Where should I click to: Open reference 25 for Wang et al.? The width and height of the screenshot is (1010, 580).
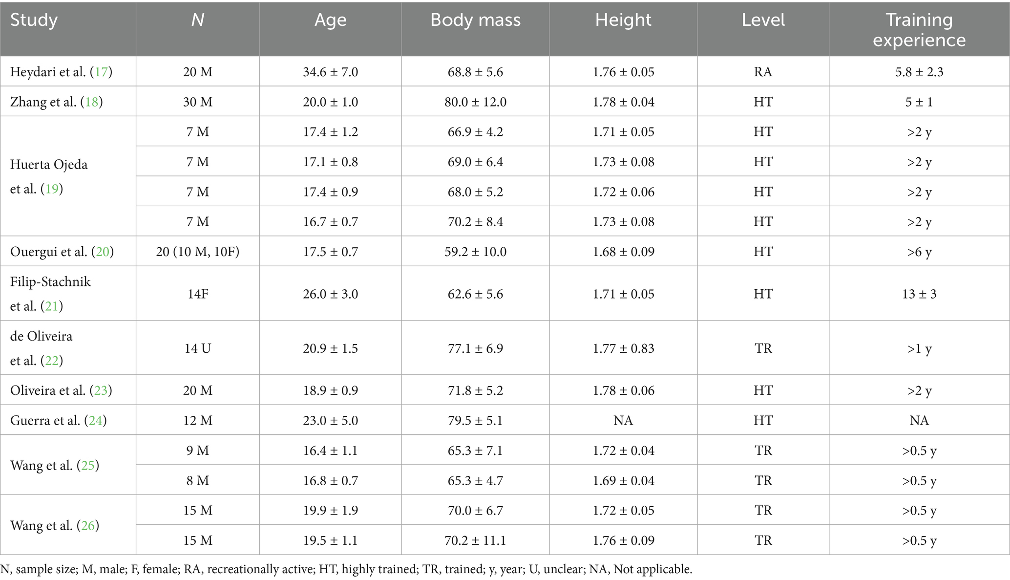(x=88, y=466)
